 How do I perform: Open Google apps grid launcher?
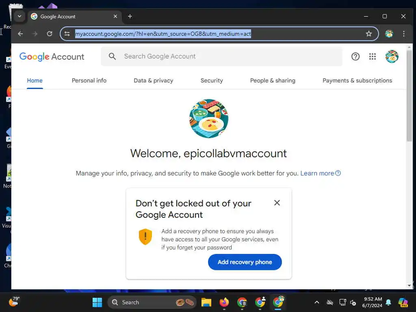click(372, 56)
